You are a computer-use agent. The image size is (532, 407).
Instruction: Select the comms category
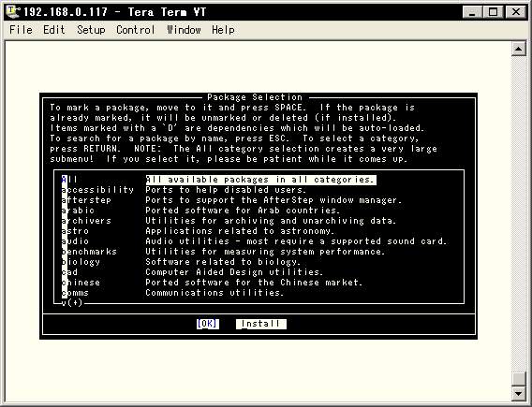pos(75,293)
